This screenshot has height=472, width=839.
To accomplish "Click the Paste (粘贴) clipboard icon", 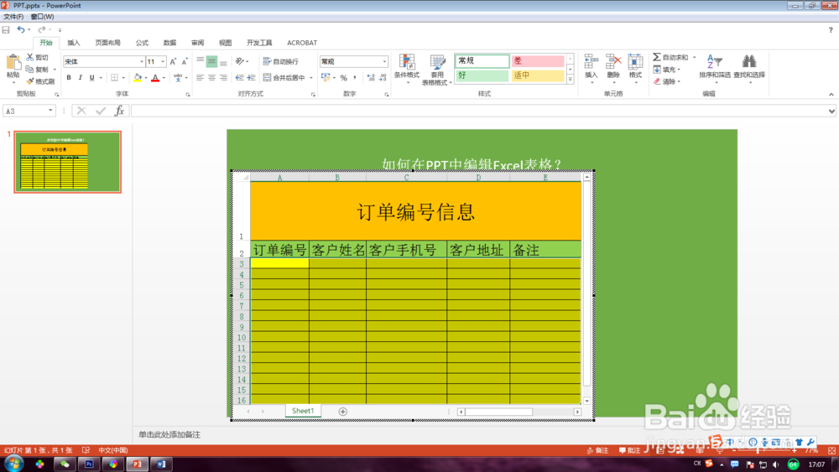I will [13, 63].
